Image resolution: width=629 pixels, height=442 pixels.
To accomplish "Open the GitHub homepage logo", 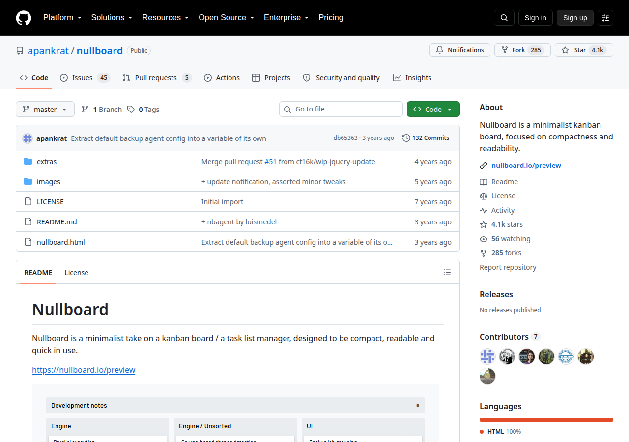I will tap(24, 18).
